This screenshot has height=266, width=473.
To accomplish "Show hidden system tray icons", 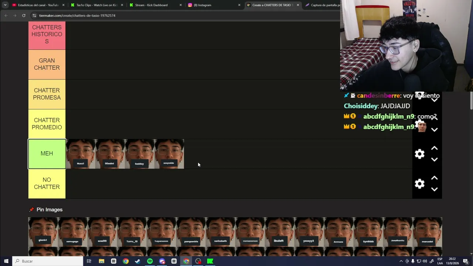I will tap(401, 261).
